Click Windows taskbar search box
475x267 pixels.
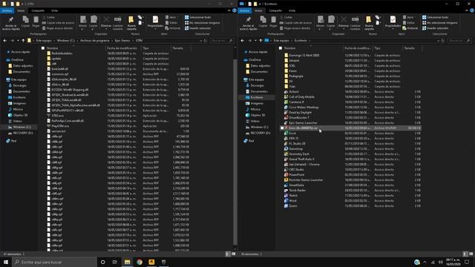(x=54, y=262)
